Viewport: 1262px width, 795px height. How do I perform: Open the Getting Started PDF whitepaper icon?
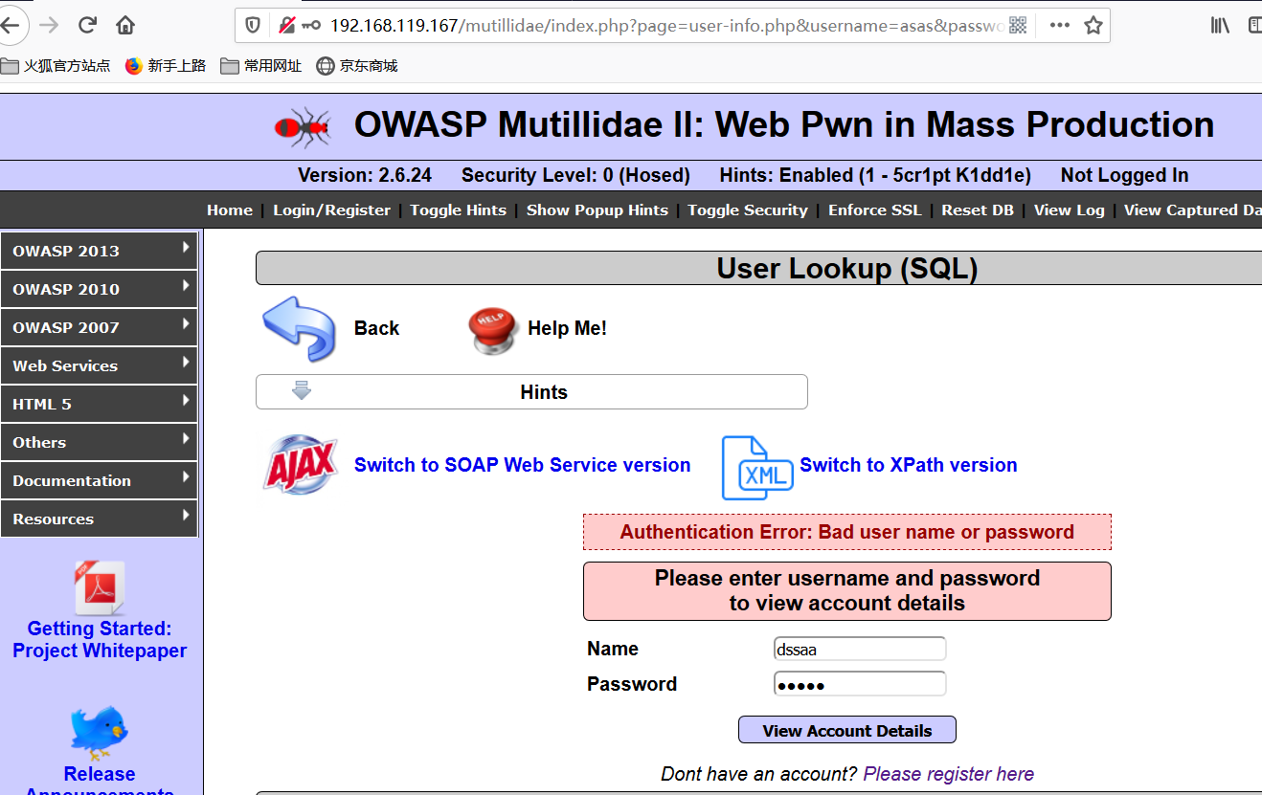tap(99, 586)
